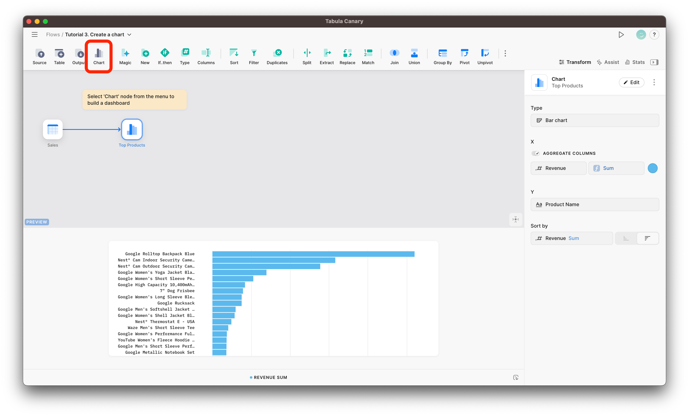
Task: Set sort order to descending
Action: pos(647,238)
